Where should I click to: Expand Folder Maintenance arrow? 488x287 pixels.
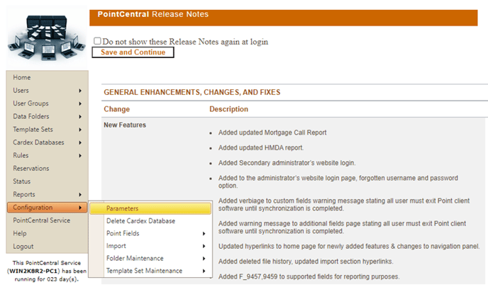coord(204,259)
